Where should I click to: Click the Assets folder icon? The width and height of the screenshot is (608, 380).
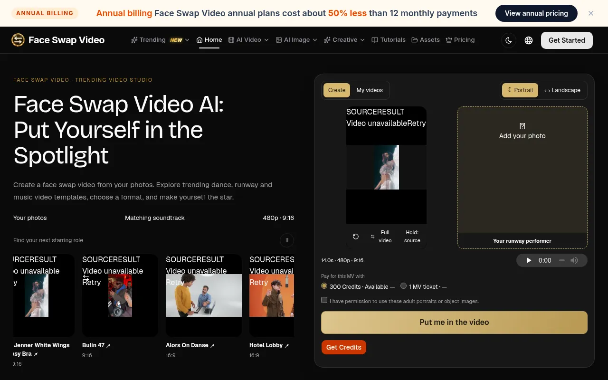[415, 40]
